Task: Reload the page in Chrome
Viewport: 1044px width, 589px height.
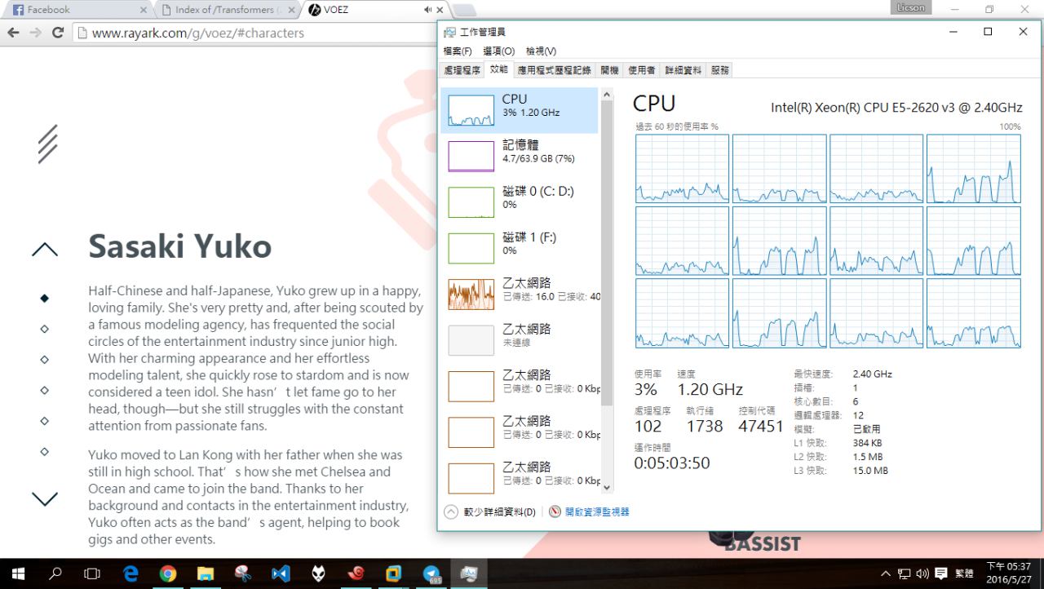Action: [57, 33]
